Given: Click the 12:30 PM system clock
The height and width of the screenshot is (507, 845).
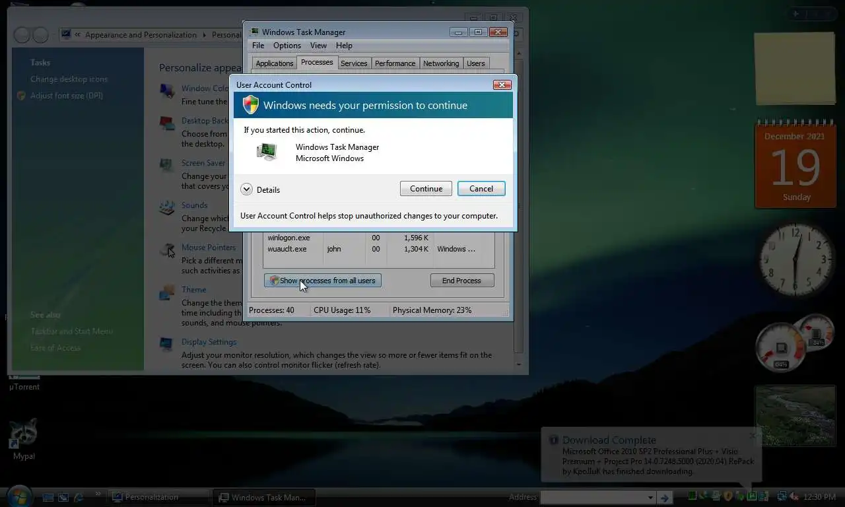Looking at the screenshot, I should (819, 497).
